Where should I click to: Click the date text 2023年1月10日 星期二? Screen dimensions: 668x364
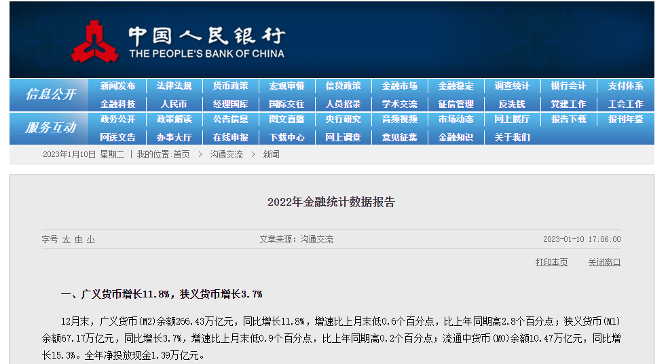[83, 154]
